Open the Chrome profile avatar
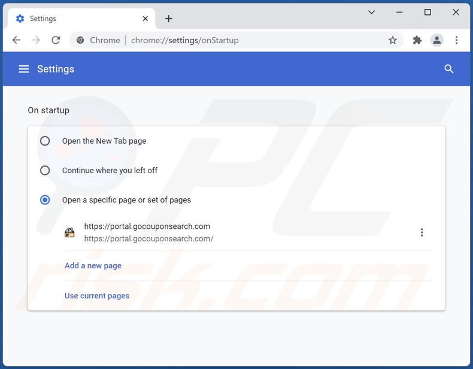473x369 pixels. 437,40
